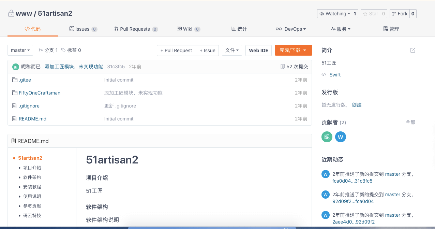Open the FiftyOneCraftsman folder link
The width and height of the screenshot is (435, 229).
pos(40,93)
